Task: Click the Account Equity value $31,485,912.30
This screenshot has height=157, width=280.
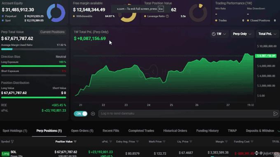Action: [18, 10]
